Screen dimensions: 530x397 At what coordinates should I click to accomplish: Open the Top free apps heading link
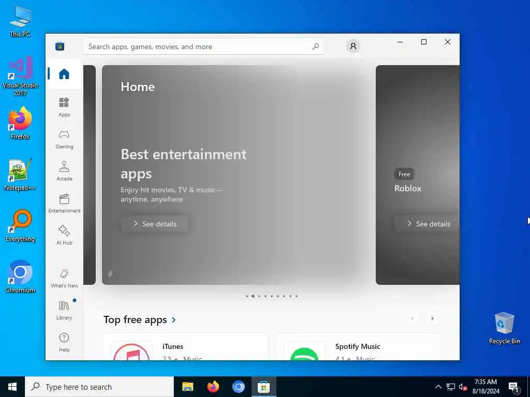tap(135, 319)
